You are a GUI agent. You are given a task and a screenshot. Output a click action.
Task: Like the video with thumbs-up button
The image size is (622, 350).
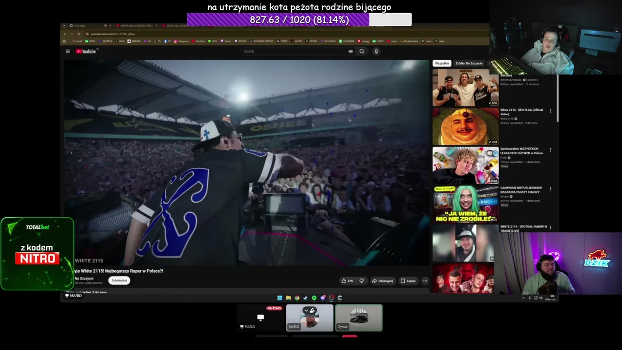[347, 280]
